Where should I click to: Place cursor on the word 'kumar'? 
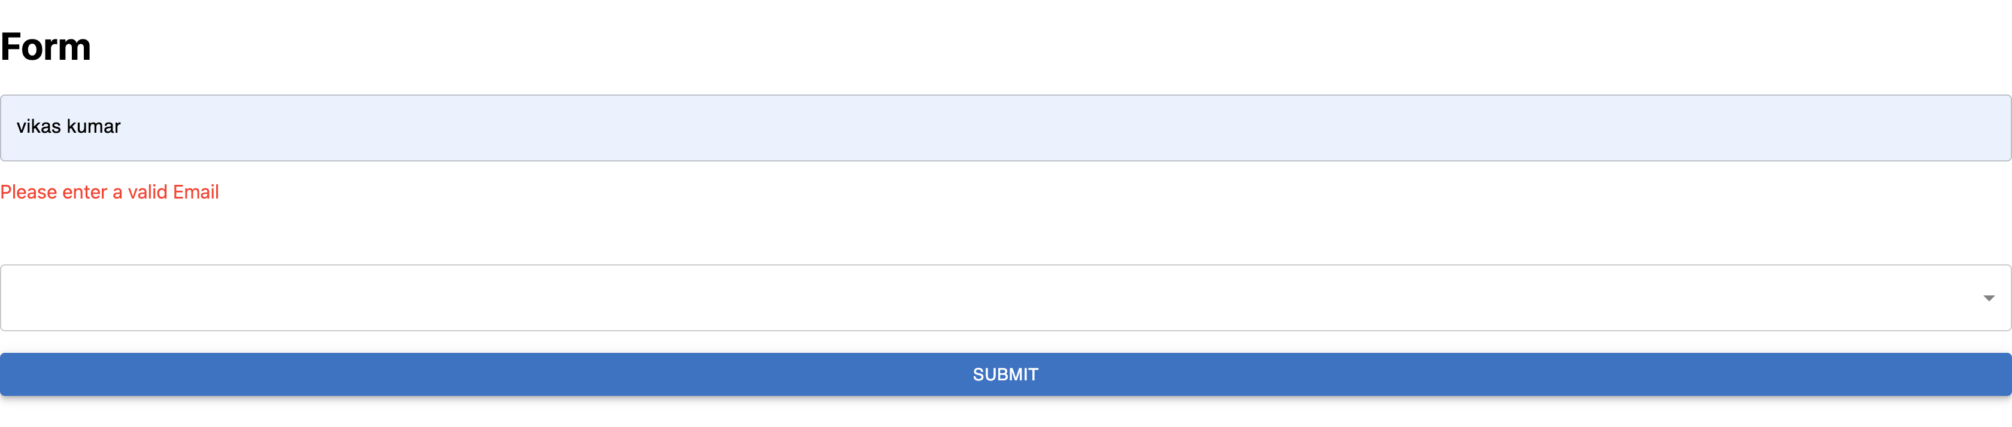click(94, 126)
